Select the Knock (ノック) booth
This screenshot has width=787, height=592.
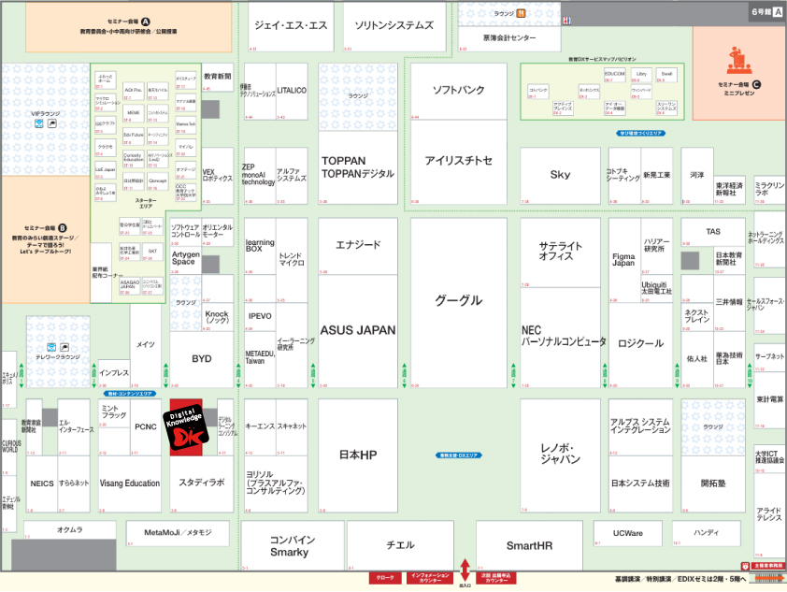point(218,317)
